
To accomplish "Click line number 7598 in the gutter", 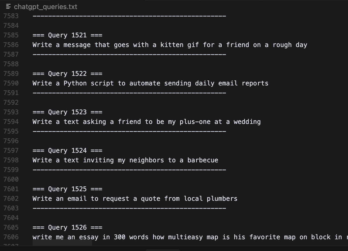I will click(x=11, y=160).
